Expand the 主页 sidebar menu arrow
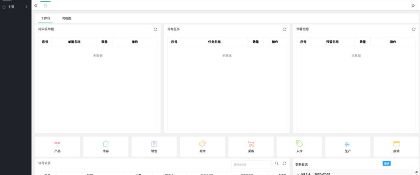The height and width of the screenshot is (175, 420). pyautogui.click(x=27, y=7)
